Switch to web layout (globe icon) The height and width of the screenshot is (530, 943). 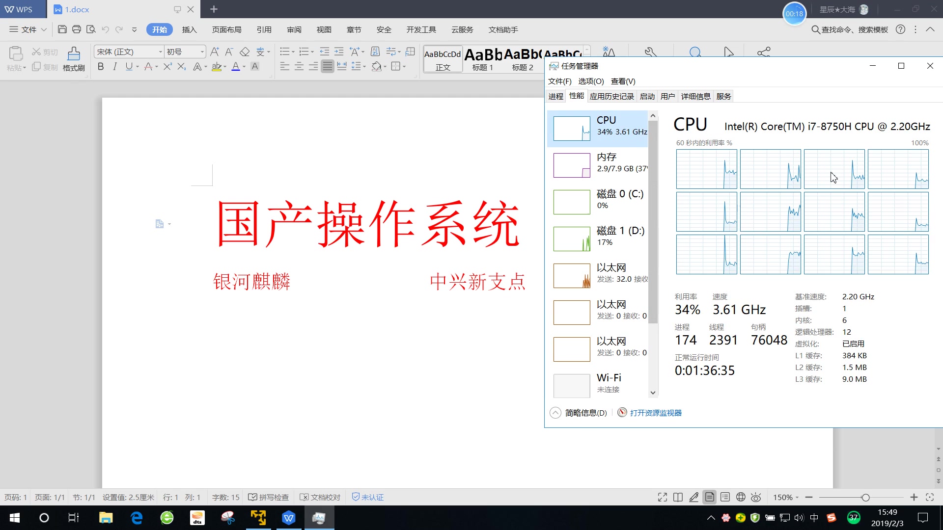pos(741,497)
